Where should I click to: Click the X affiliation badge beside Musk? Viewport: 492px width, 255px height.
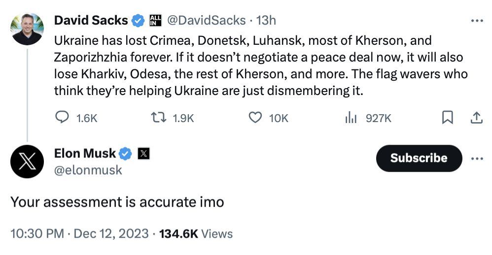(x=143, y=154)
